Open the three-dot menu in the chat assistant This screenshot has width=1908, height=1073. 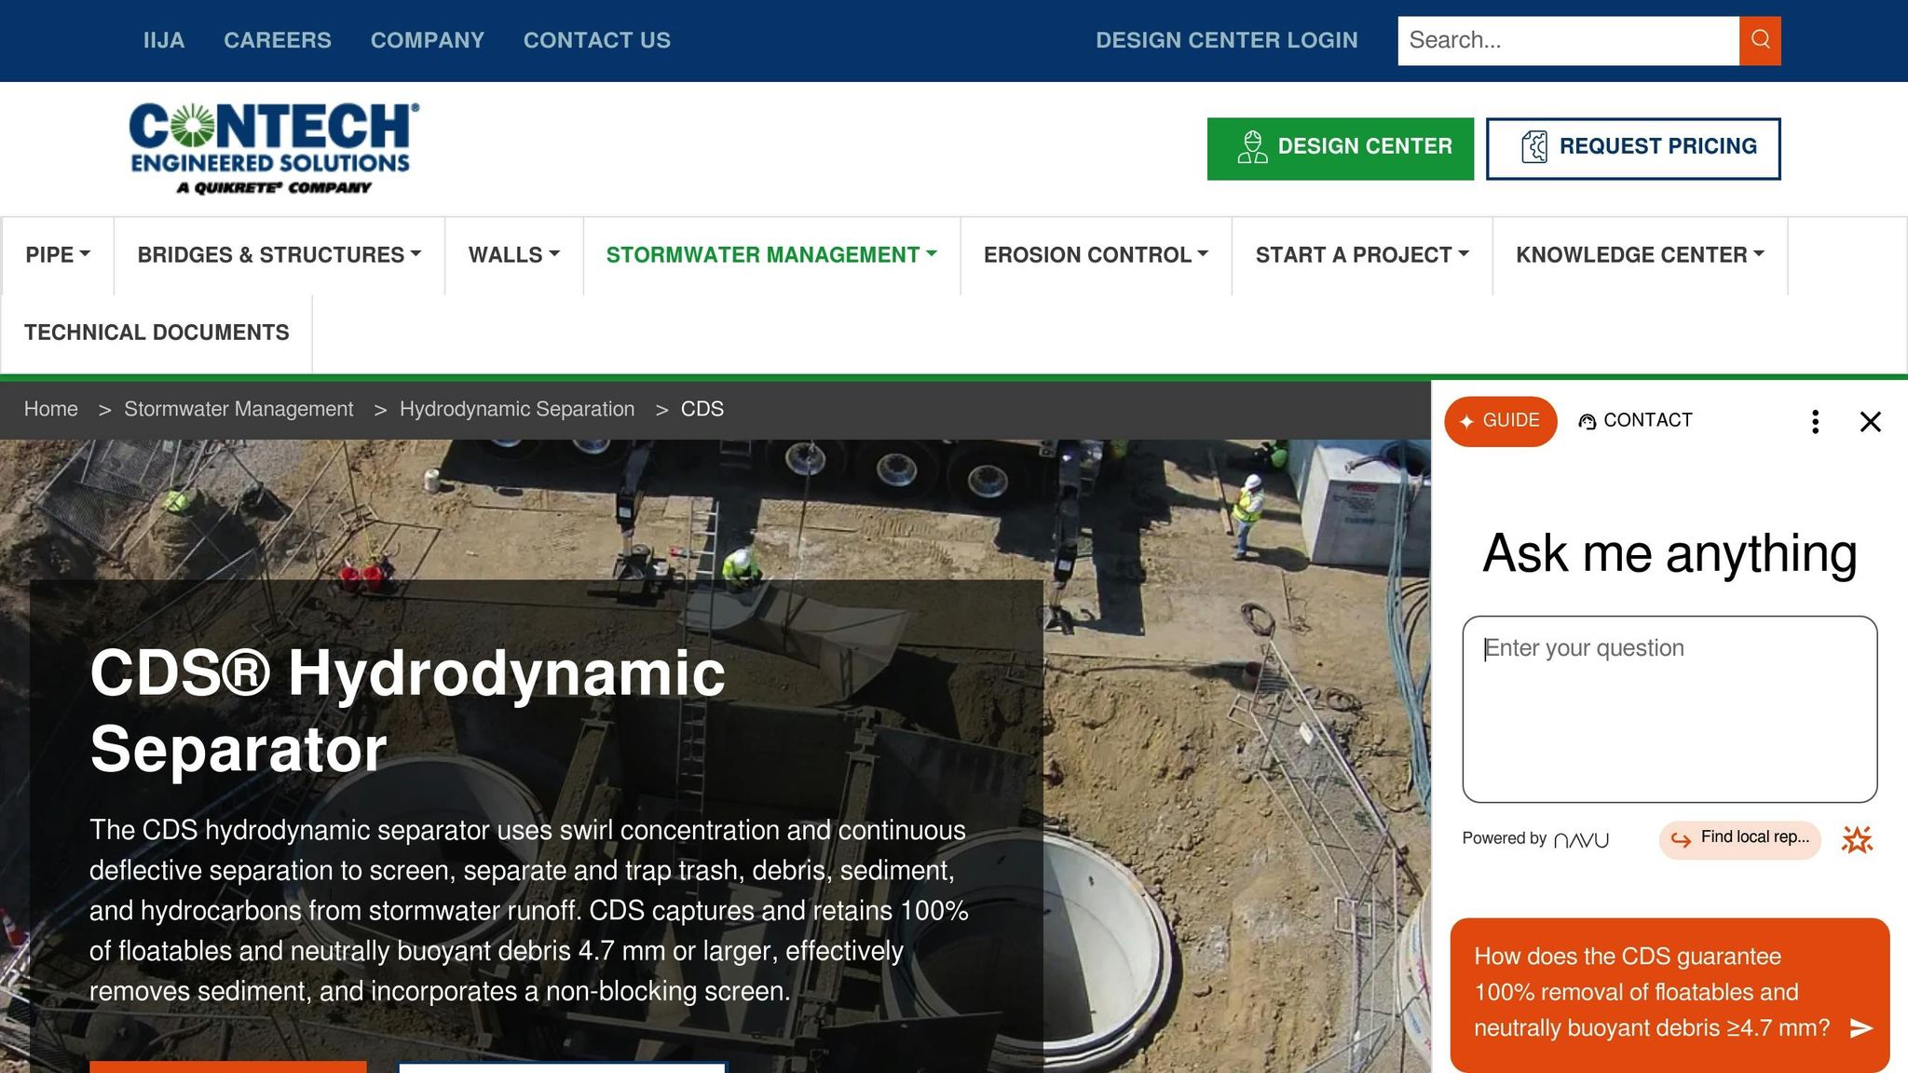coord(1814,421)
